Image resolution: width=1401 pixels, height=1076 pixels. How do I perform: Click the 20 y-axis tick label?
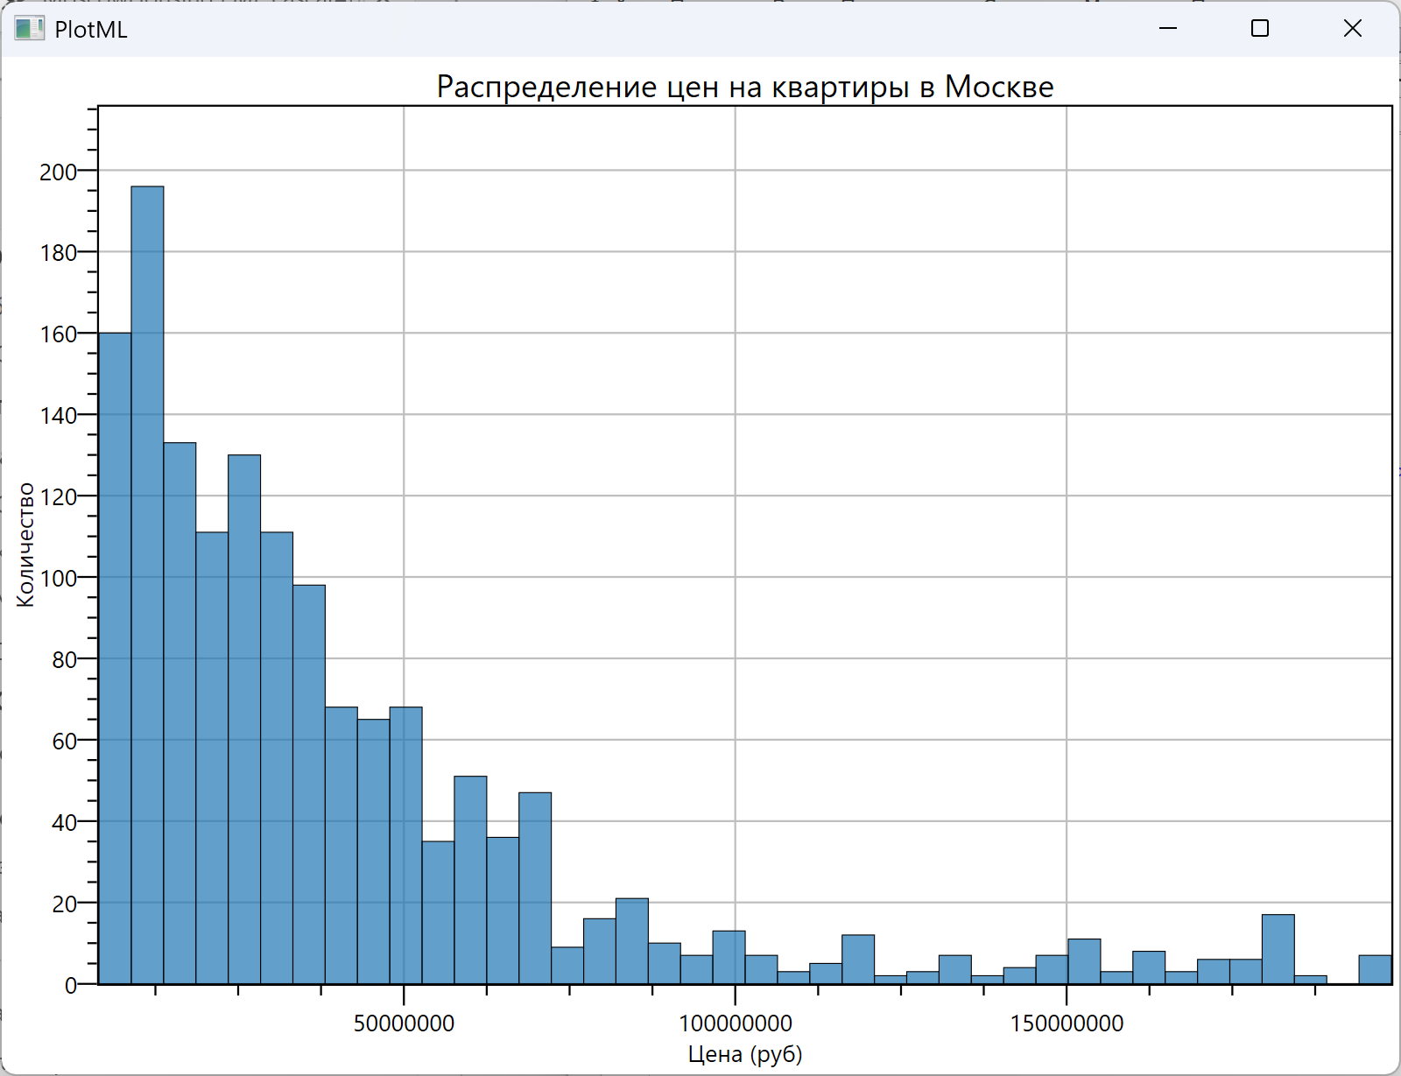[x=64, y=904]
